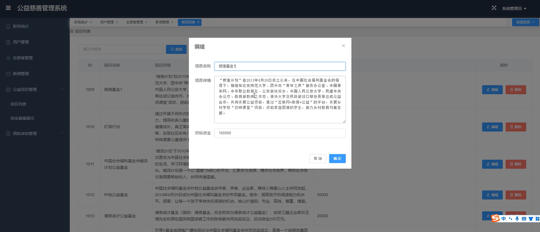Close the 编辑 dialog with the X

[x=343, y=46]
